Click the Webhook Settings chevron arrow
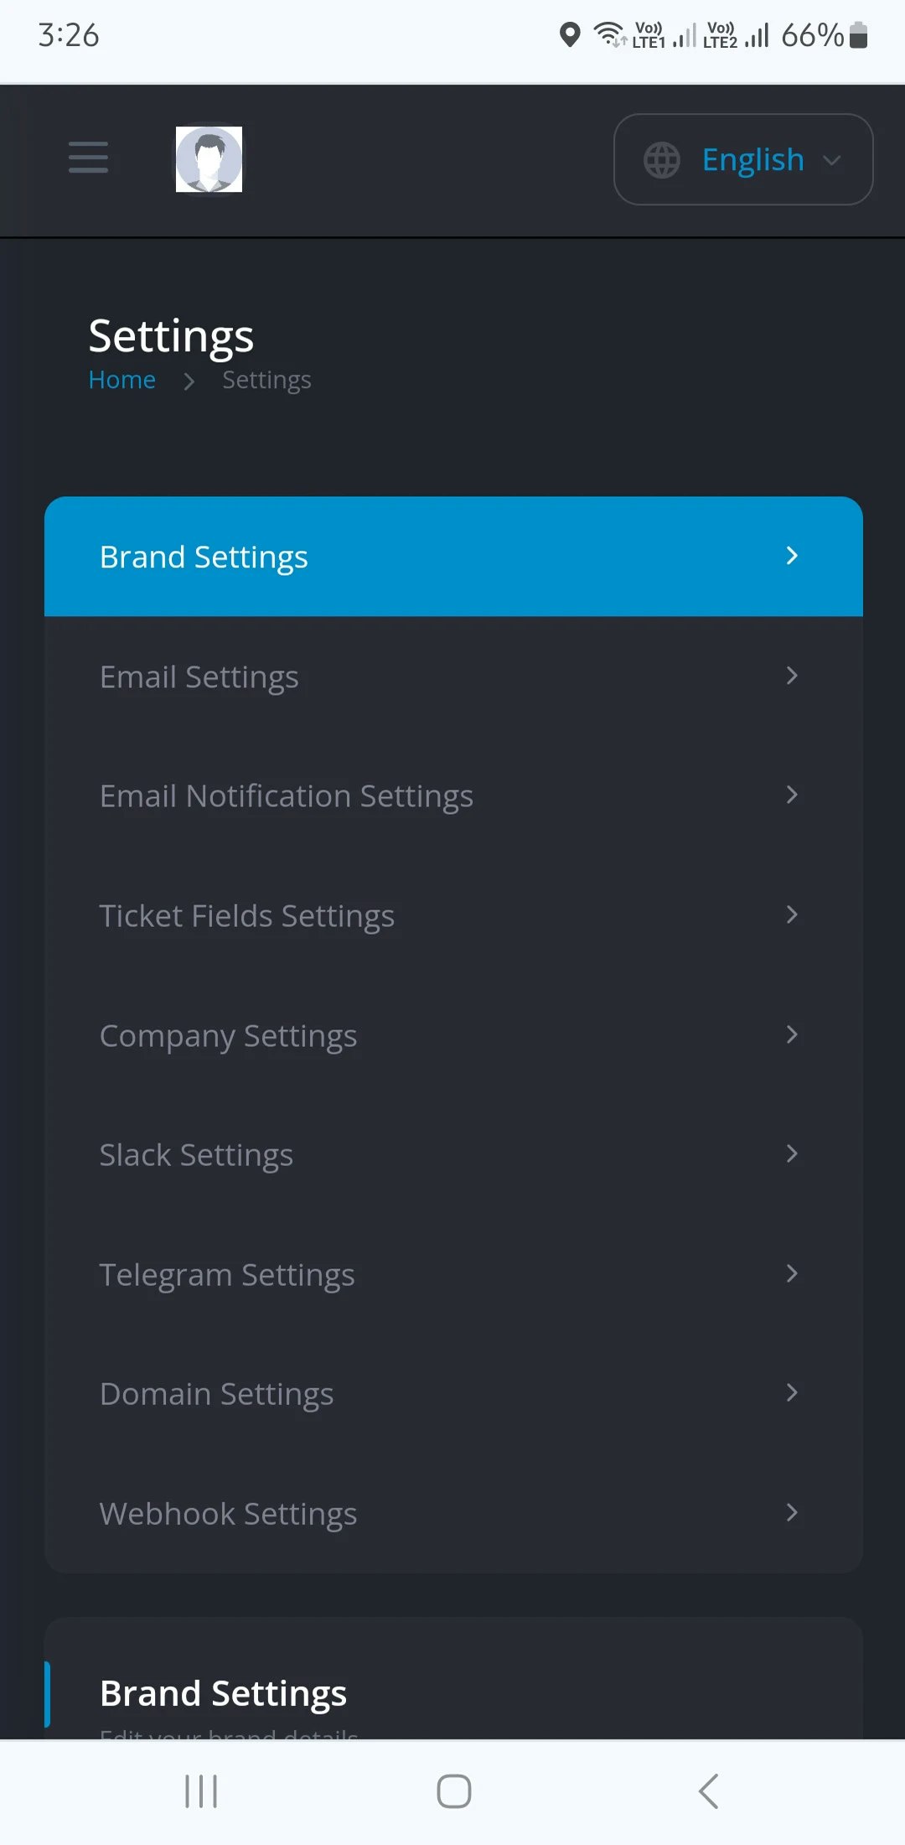Screen dimensions: 905x1845 coord(792,1512)
